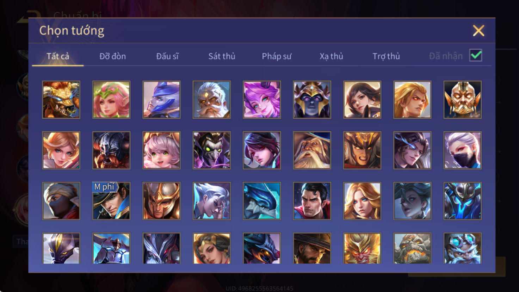Screen dimensions: 519x292
Task: Show the 'Pháp sư' hero category
Action: [x=277, y=56]
